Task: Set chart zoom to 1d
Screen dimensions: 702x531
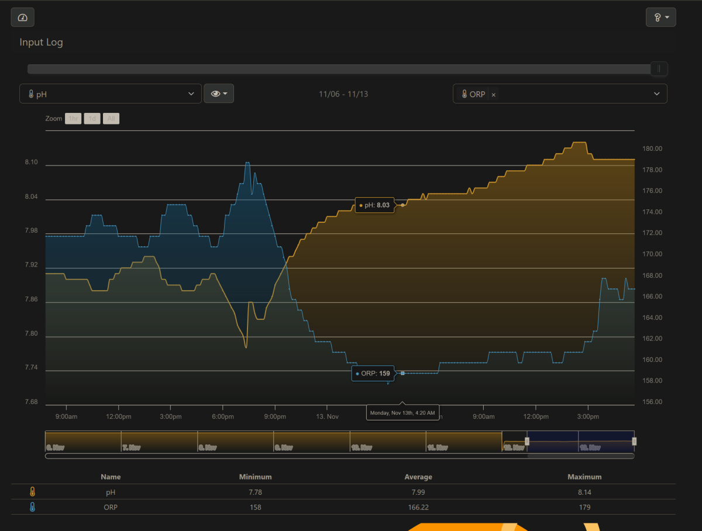Action: point(92,119)
